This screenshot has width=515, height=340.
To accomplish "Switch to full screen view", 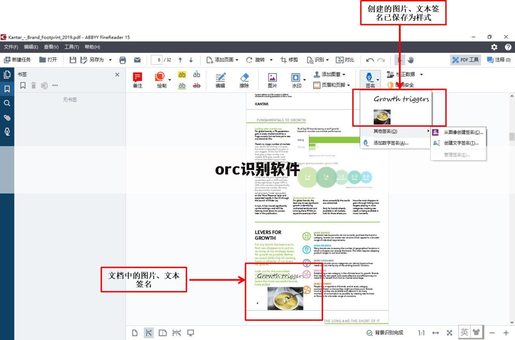I will pyautogui.click(x=190, y=333).
